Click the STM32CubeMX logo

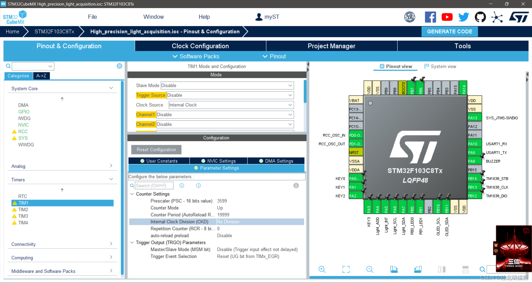coord(15,17)
